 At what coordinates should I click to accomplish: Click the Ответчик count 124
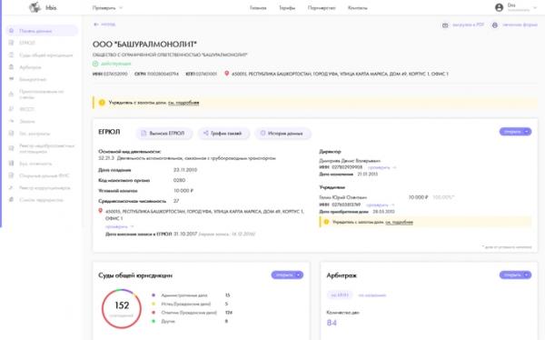228,313
